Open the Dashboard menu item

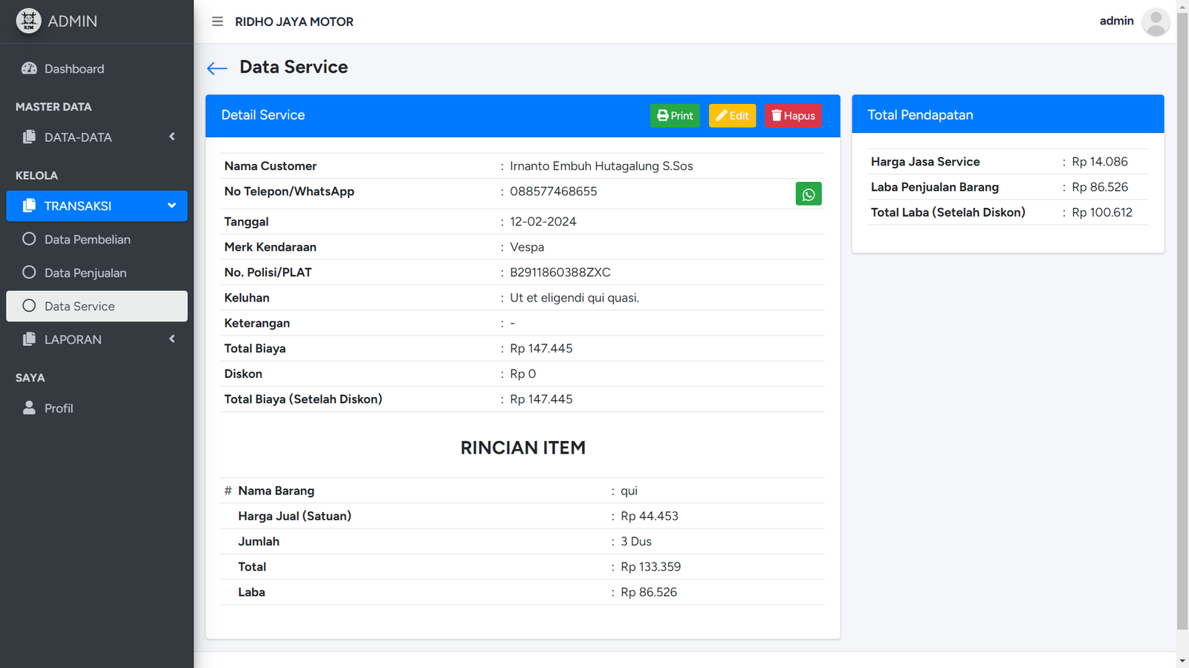point(74,68)
